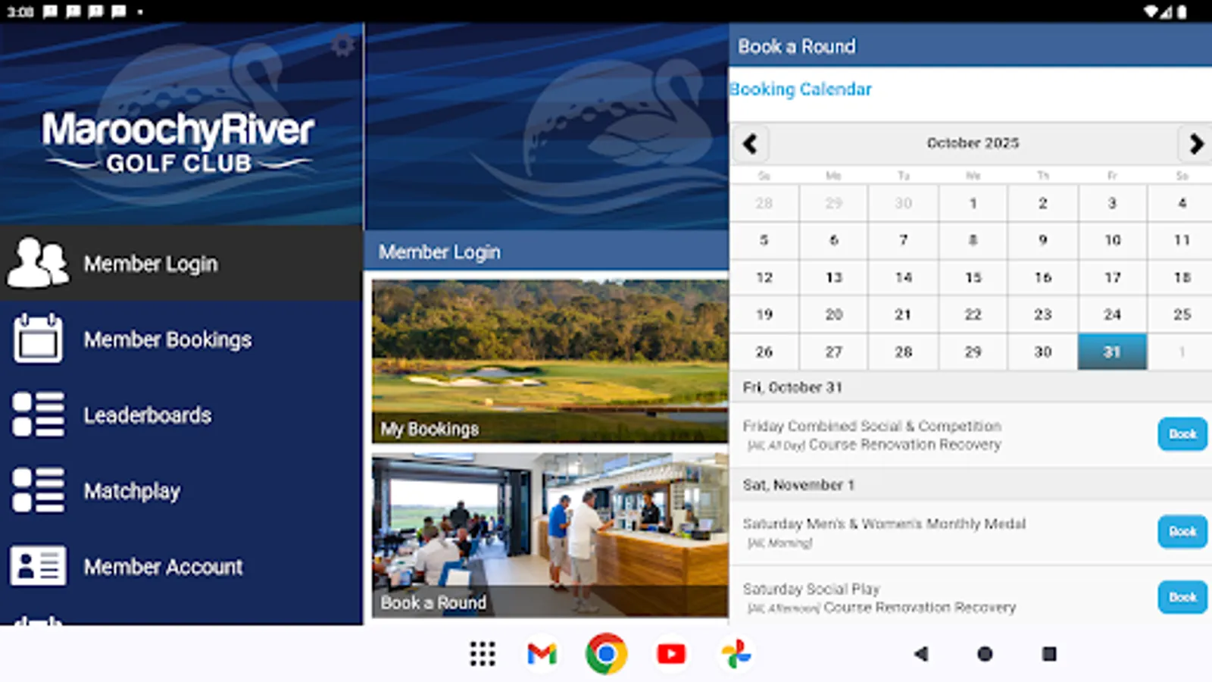Tap the Android back button
This screenshot has width=1212, height=682.
(x=921, y=653)
